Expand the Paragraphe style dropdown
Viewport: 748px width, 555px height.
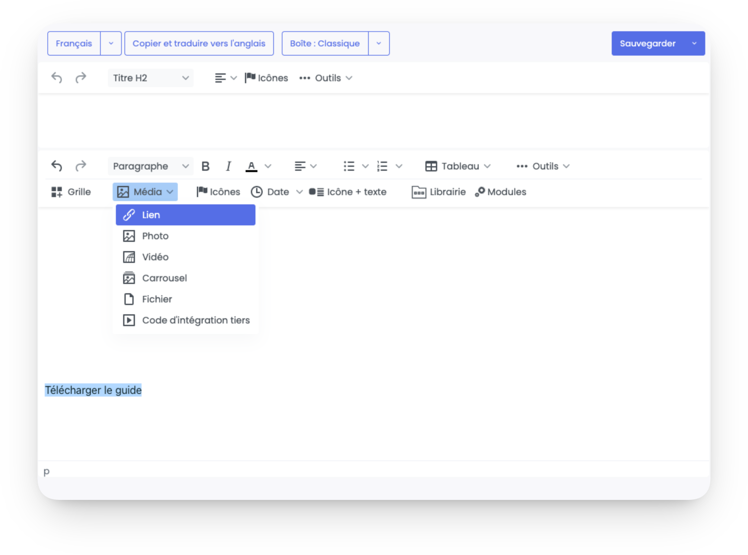(x=151, y=166)
